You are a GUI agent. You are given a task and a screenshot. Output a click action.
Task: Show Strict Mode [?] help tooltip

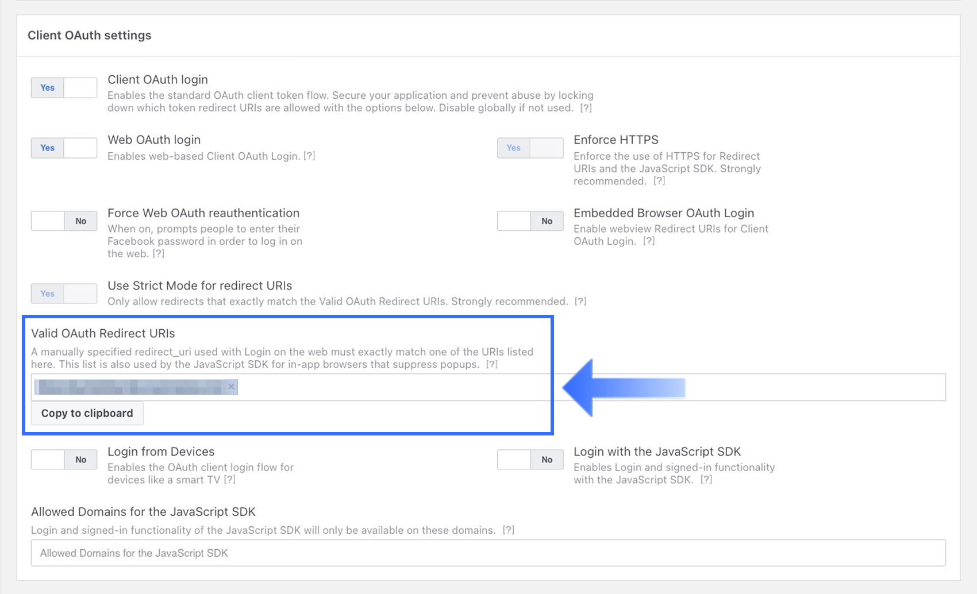pyautogui.click(x=580, y=302)
